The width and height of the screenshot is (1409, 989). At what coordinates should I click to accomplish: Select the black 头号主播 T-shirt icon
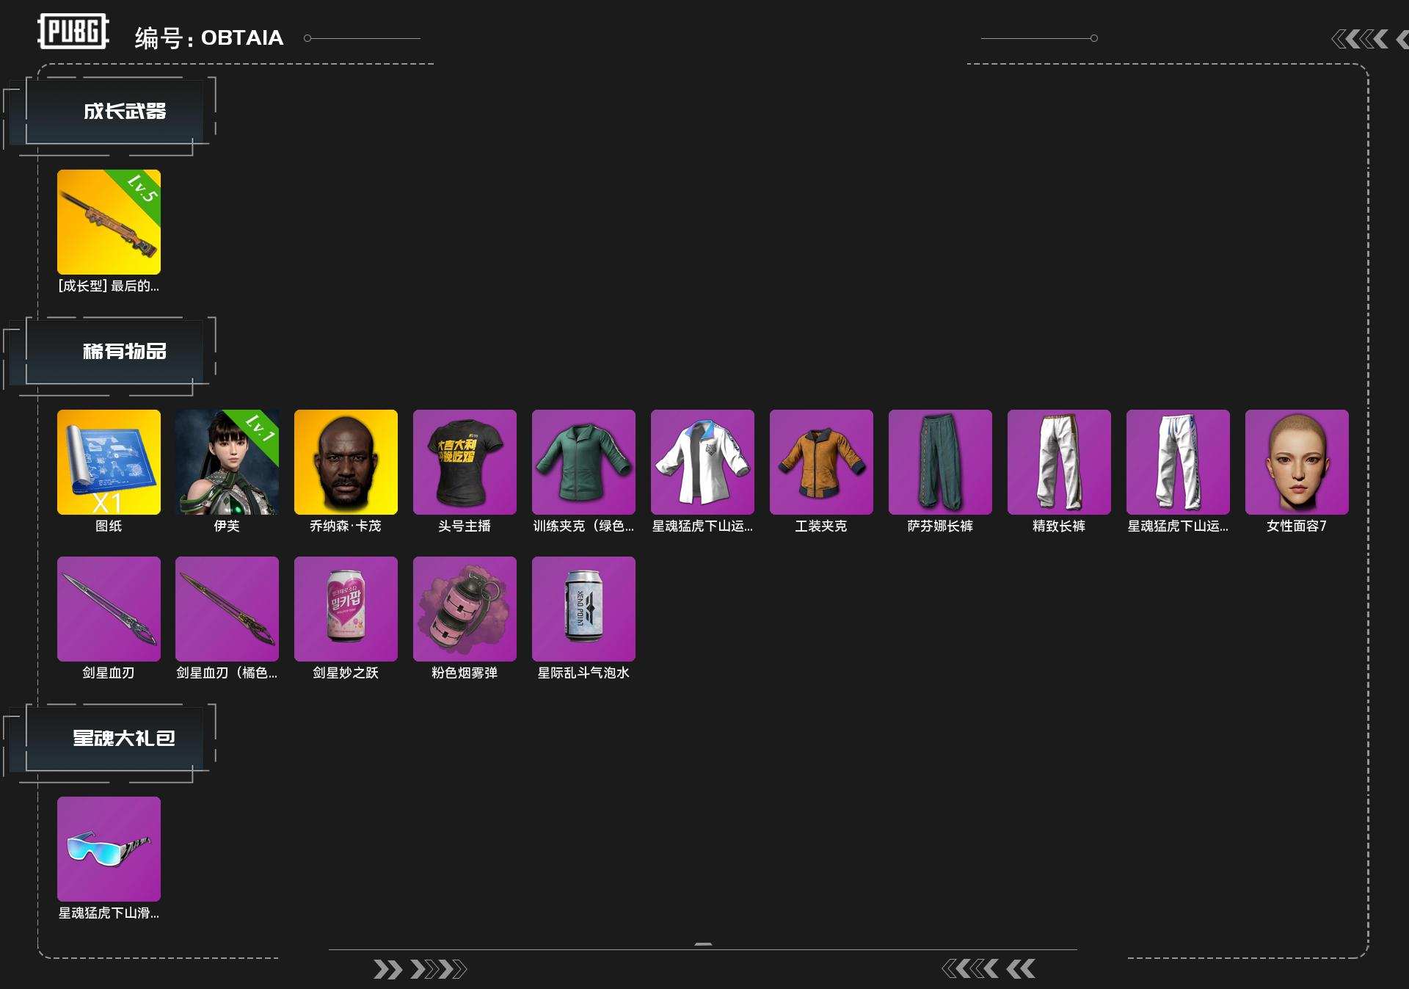pyautogui.click(x=465, y=462)
